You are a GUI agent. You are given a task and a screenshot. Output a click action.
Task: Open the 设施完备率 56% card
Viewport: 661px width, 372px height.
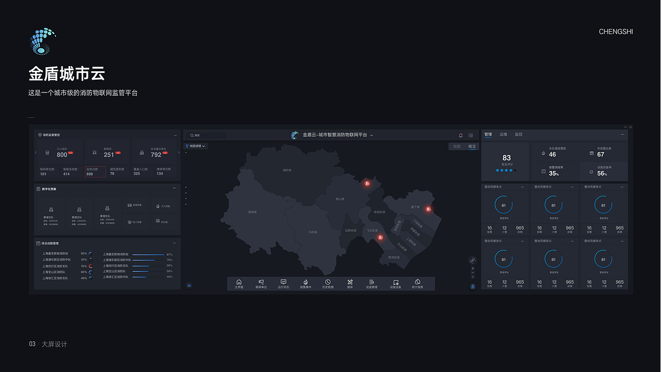(x=604, y=172)
